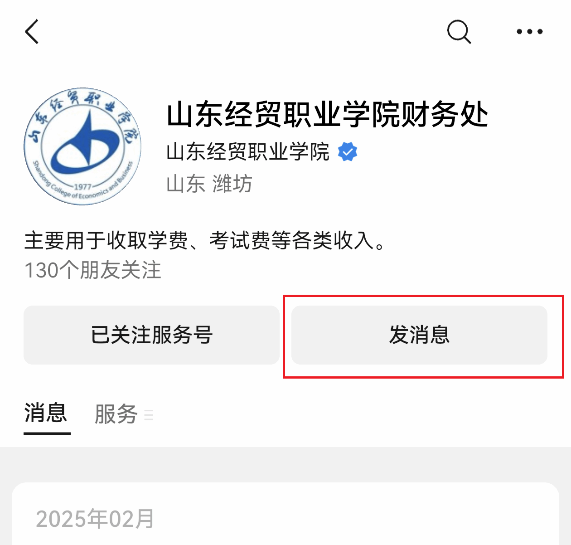Tap the white message card below the tabs
Viewport: 571px width, 545px height.
285,514
